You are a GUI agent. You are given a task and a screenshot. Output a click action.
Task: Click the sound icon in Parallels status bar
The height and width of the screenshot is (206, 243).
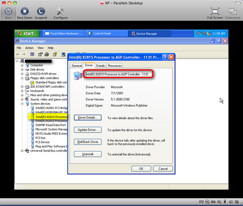(219, 202)
